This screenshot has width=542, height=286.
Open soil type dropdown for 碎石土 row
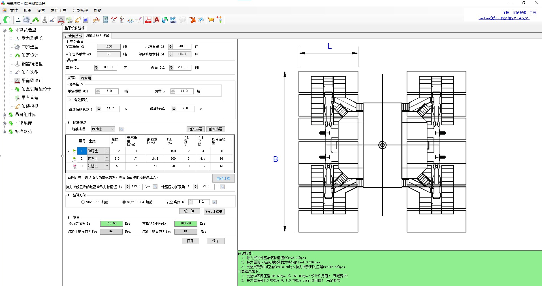coord(107,158)
